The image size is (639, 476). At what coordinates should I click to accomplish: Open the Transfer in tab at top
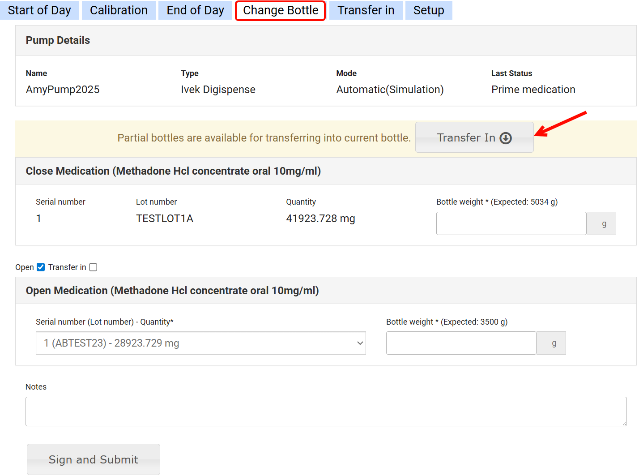pos(366,10)
